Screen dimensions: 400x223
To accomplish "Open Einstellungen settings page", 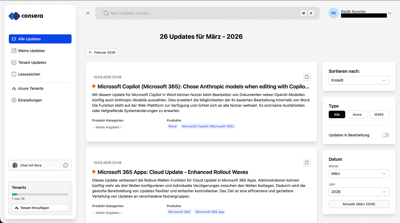I will click(x=40, y=100).
